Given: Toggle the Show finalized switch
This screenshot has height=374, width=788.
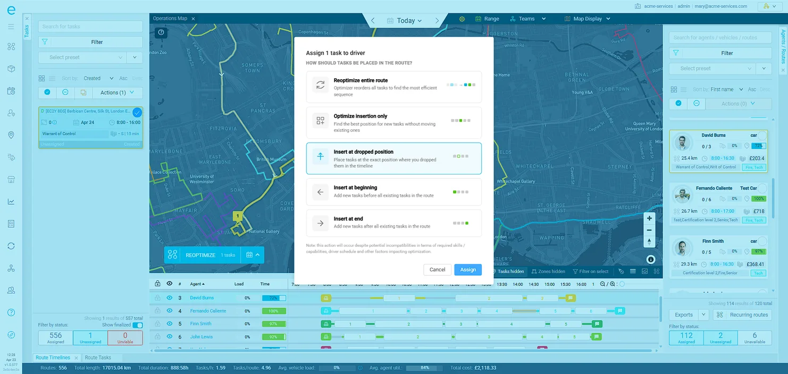Looking at the screenshot, I should point(137,325).
